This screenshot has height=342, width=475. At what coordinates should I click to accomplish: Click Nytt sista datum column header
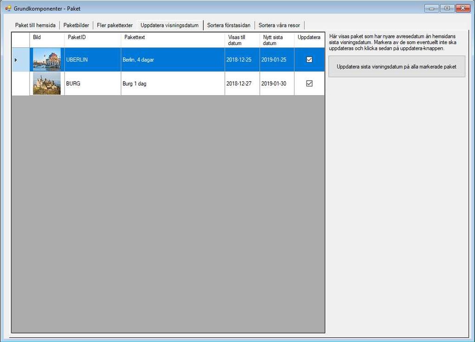tap(277, 40)
